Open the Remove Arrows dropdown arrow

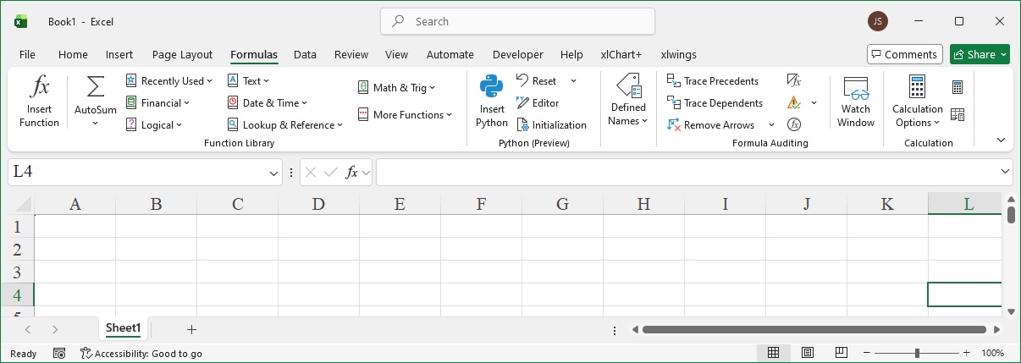pos(772,125)
